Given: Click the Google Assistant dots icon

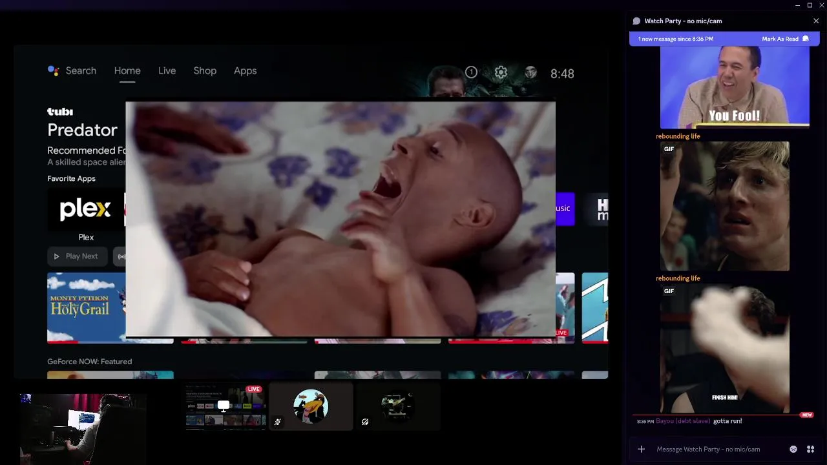Looking at the screenshot, I should click(53, 71).
